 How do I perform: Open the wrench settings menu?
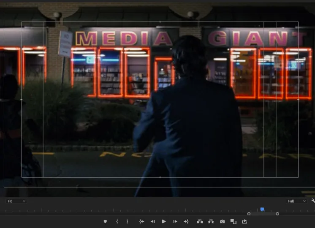pyautogui.click(x=313, y=201)
